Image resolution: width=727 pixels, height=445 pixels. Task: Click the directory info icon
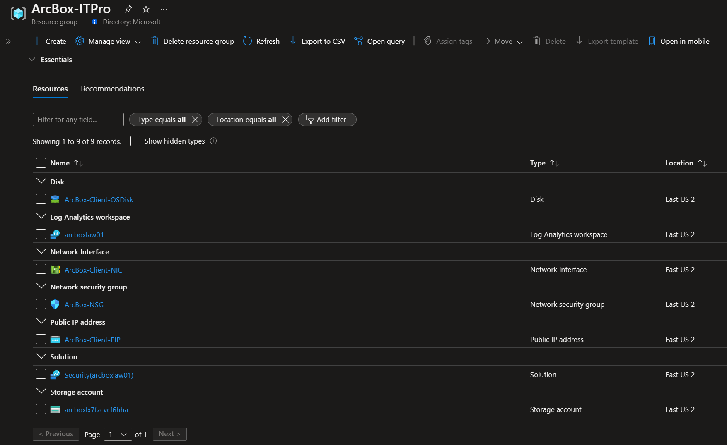95,22
